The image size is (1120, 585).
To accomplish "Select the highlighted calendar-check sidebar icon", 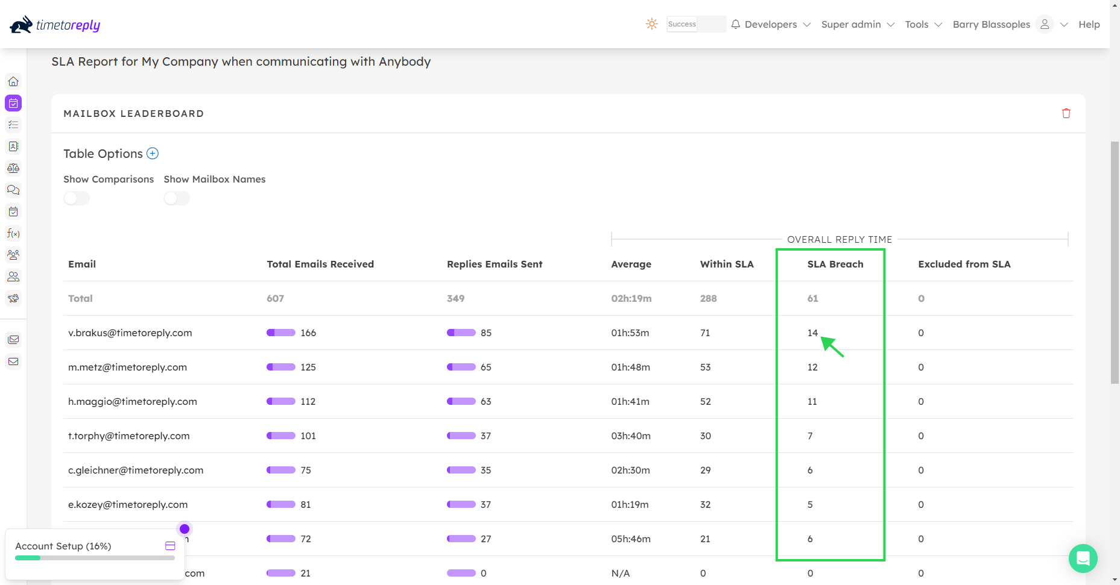I will pos(13,103).
